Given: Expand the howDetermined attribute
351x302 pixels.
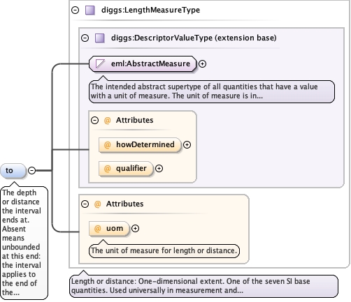Looking at the screenshot, I should click(187, 145).
